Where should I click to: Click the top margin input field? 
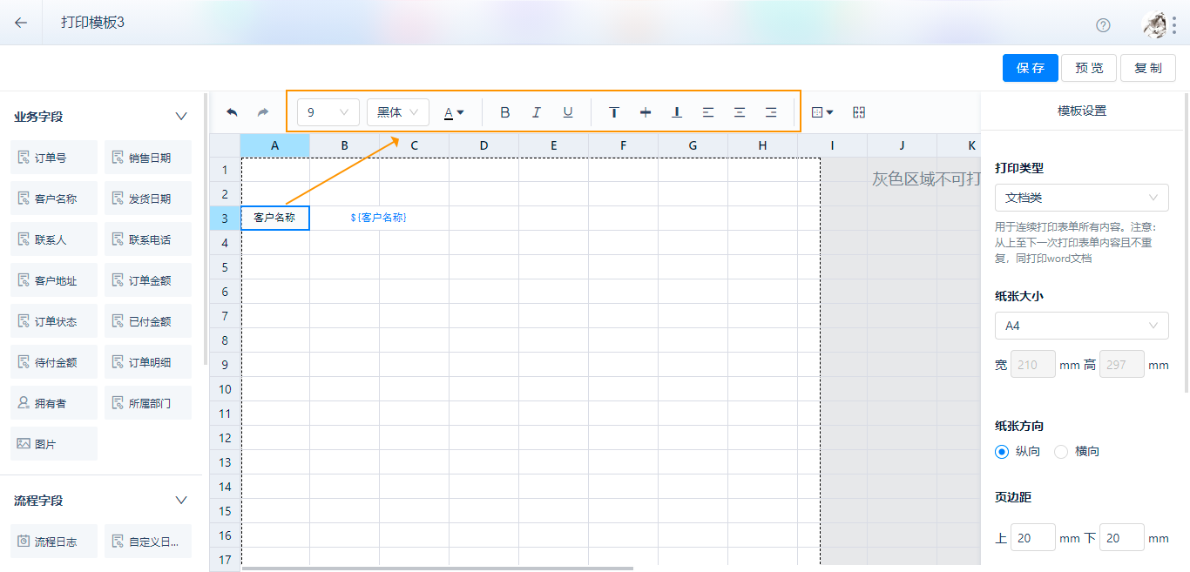point(1033,538)
